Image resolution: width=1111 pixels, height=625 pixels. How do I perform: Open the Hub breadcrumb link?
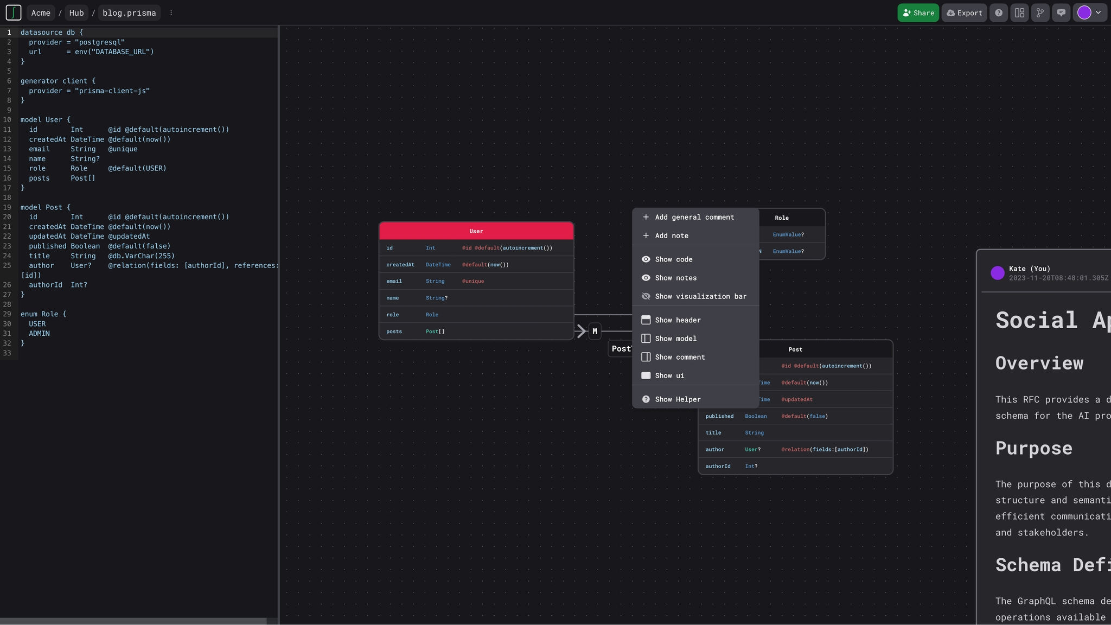pyautogui.click(x=76, y=12)
